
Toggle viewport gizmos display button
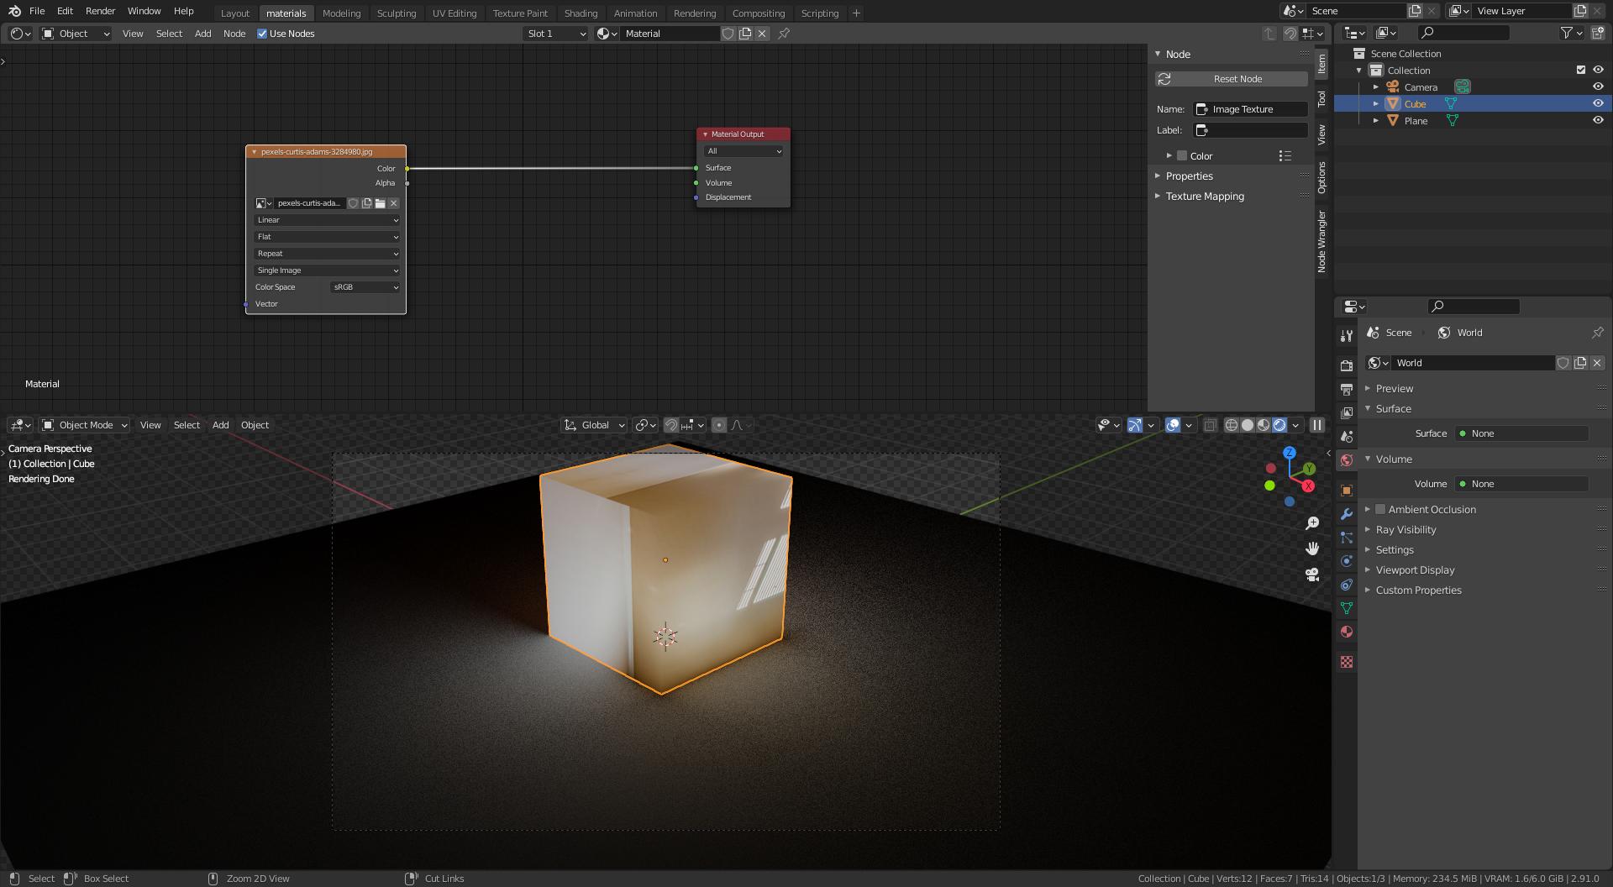coord(1135,425)
